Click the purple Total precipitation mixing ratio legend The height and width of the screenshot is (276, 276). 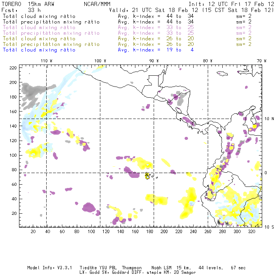click(51, 33)
